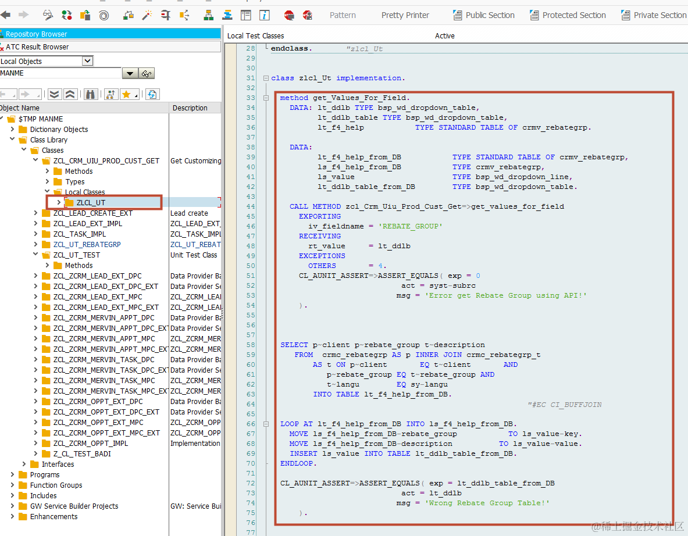
Task: Collapse the ZCL_UT_TEST class node
Action: [x=35, y=255]
